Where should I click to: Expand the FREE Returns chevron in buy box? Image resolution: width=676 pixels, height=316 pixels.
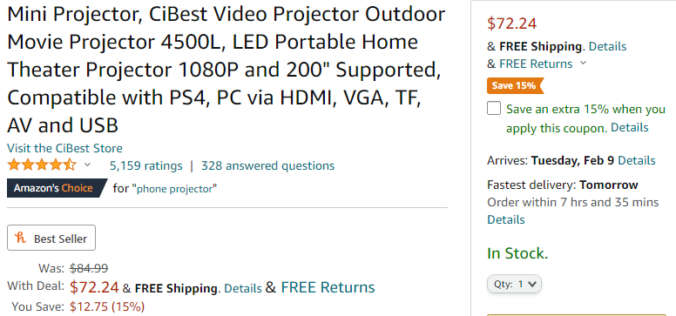[583, 64]
